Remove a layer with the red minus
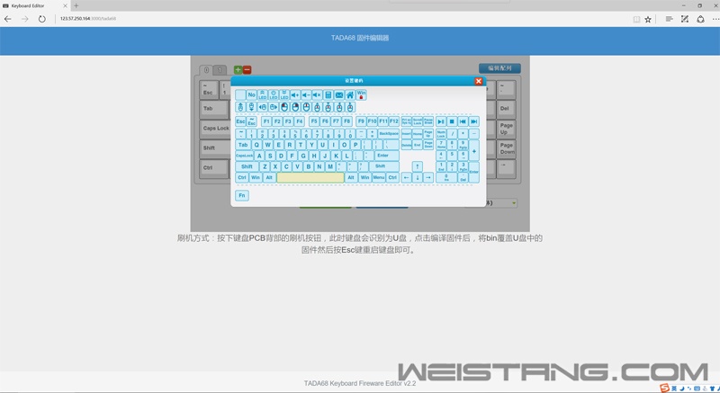The height and width of the screenshot is (393, 720). click(x=247, y=70)
